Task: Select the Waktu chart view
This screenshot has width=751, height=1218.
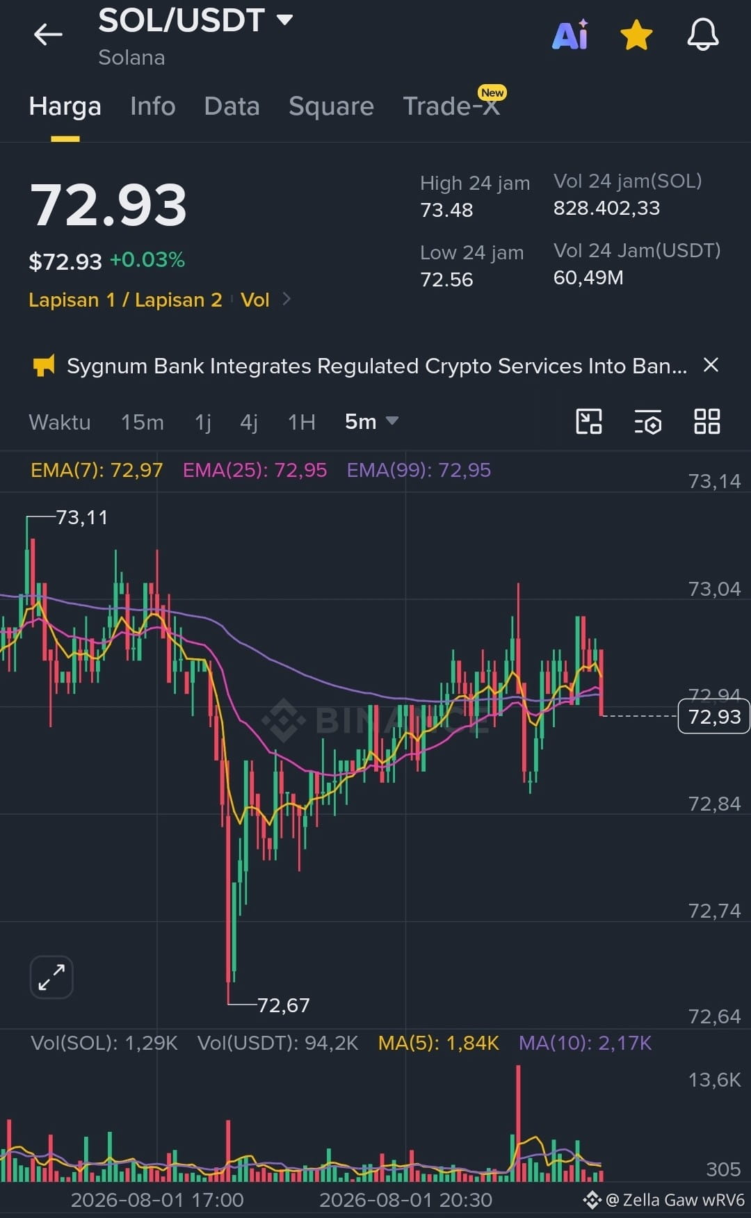Action: 60,422
